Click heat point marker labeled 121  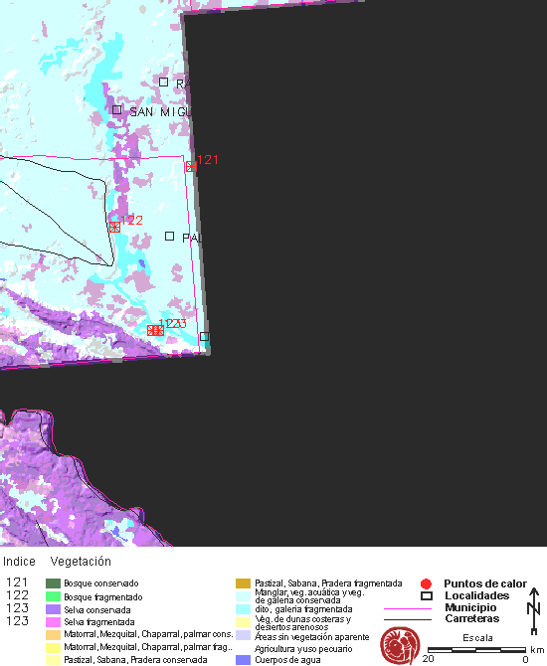pos(191,166)
